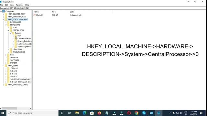The image size is (207, 116).
Task: Click the Windows Start button
Action: pos(3,113)
